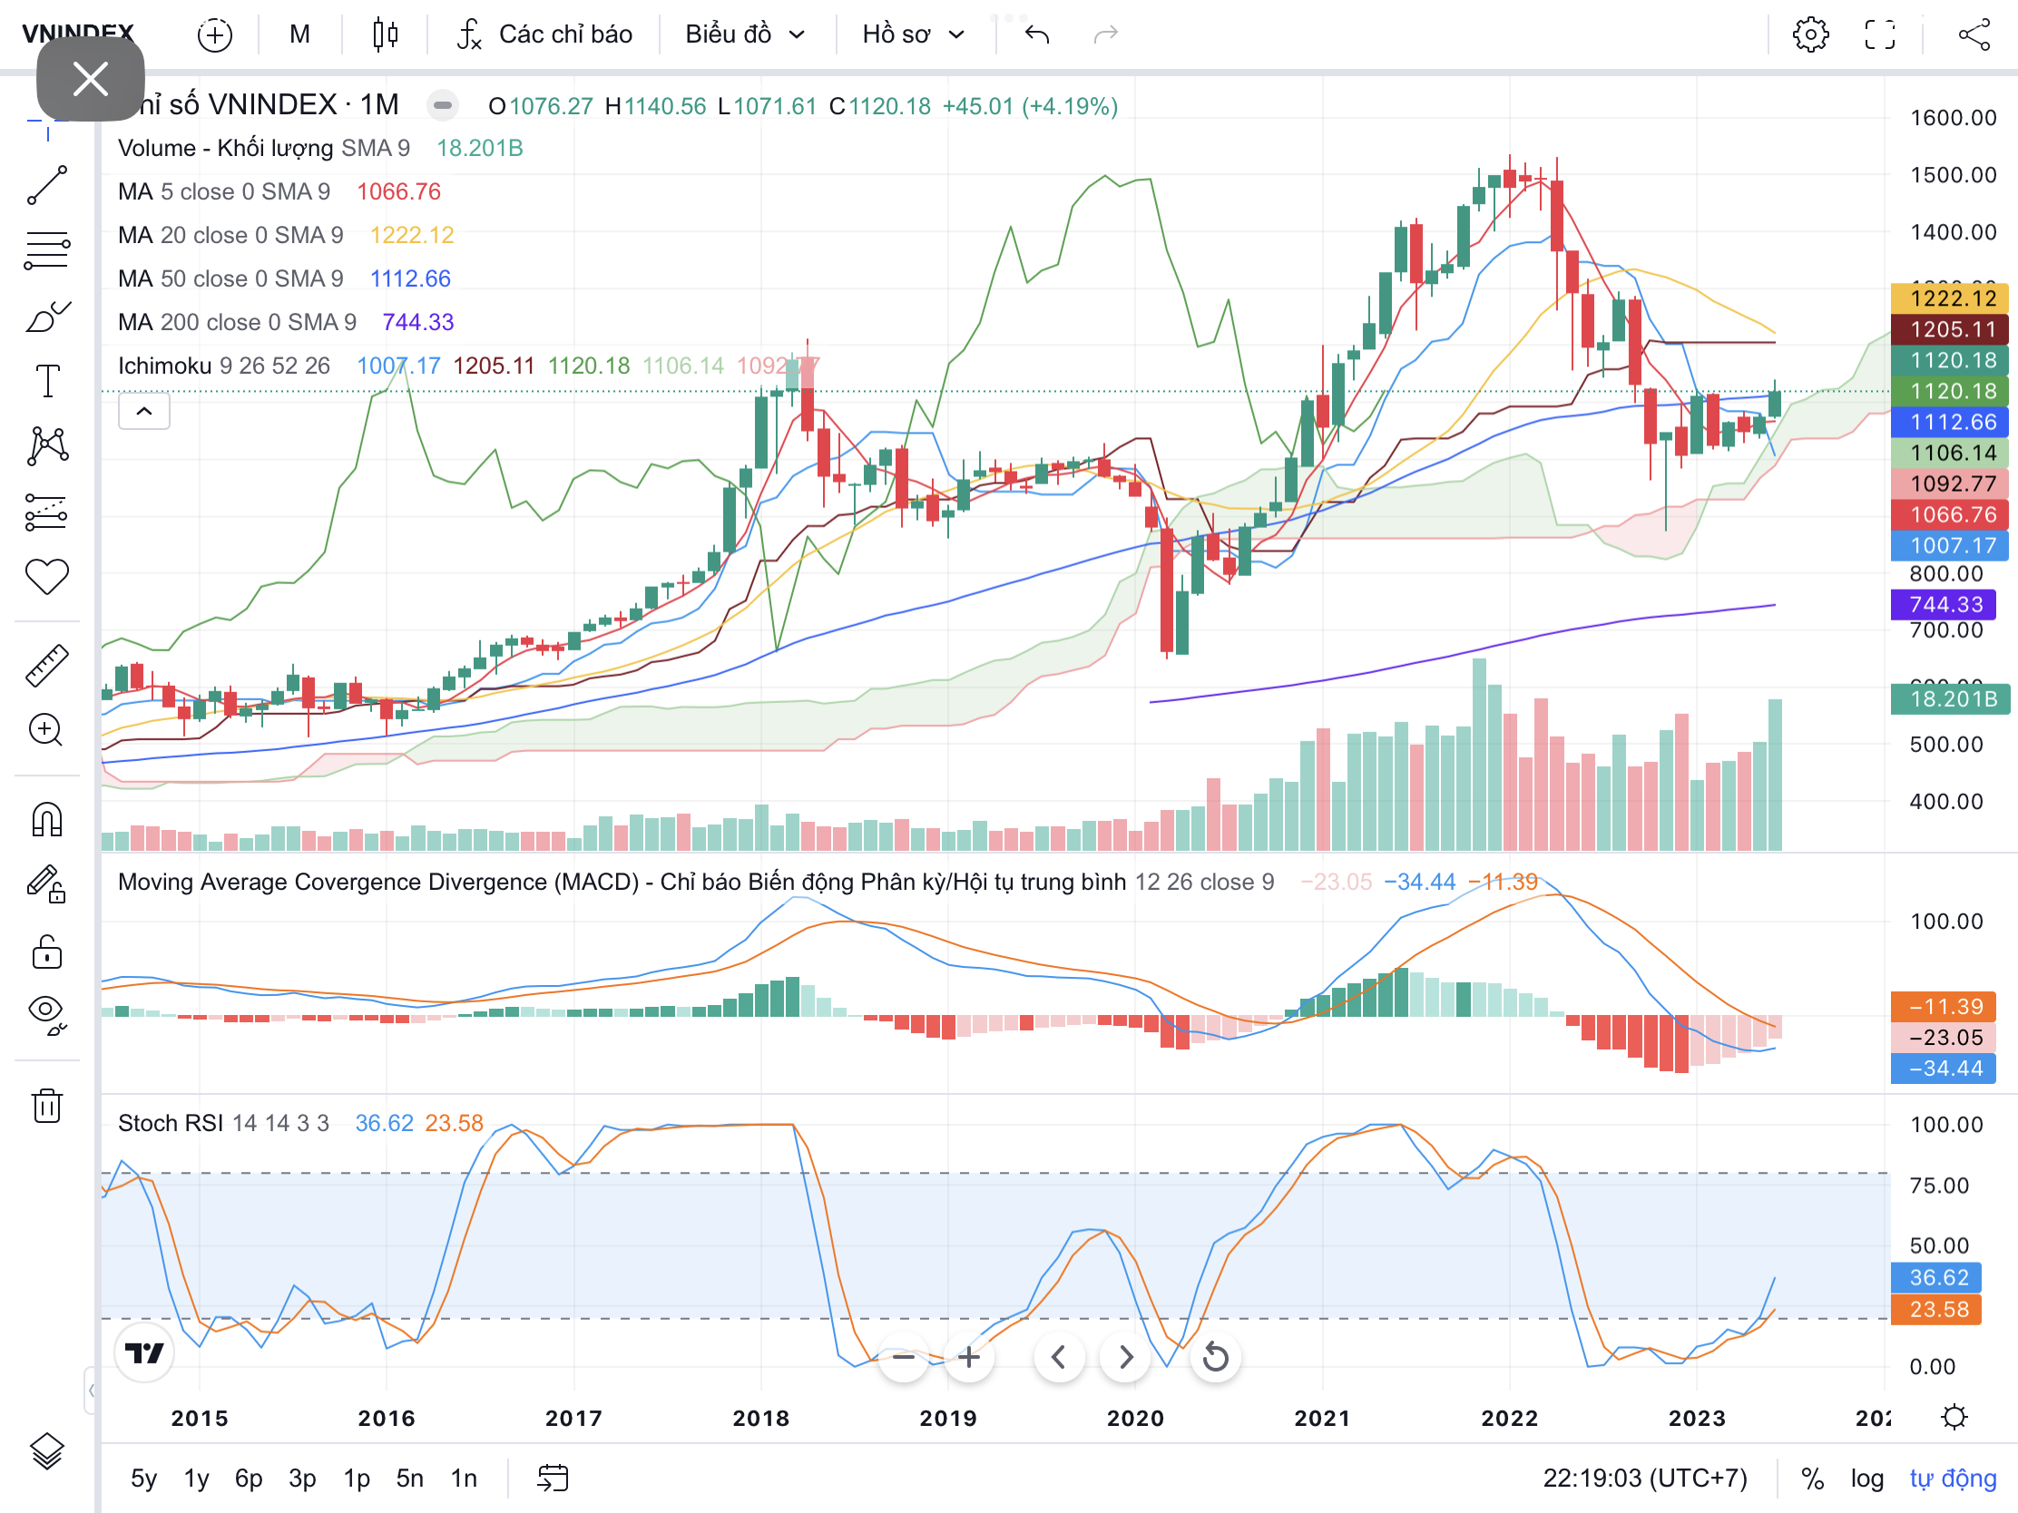Zoom in the chart with plus button
Image resolution: width=2018 pixels, height=1513 pixels.
[969, 1357]
